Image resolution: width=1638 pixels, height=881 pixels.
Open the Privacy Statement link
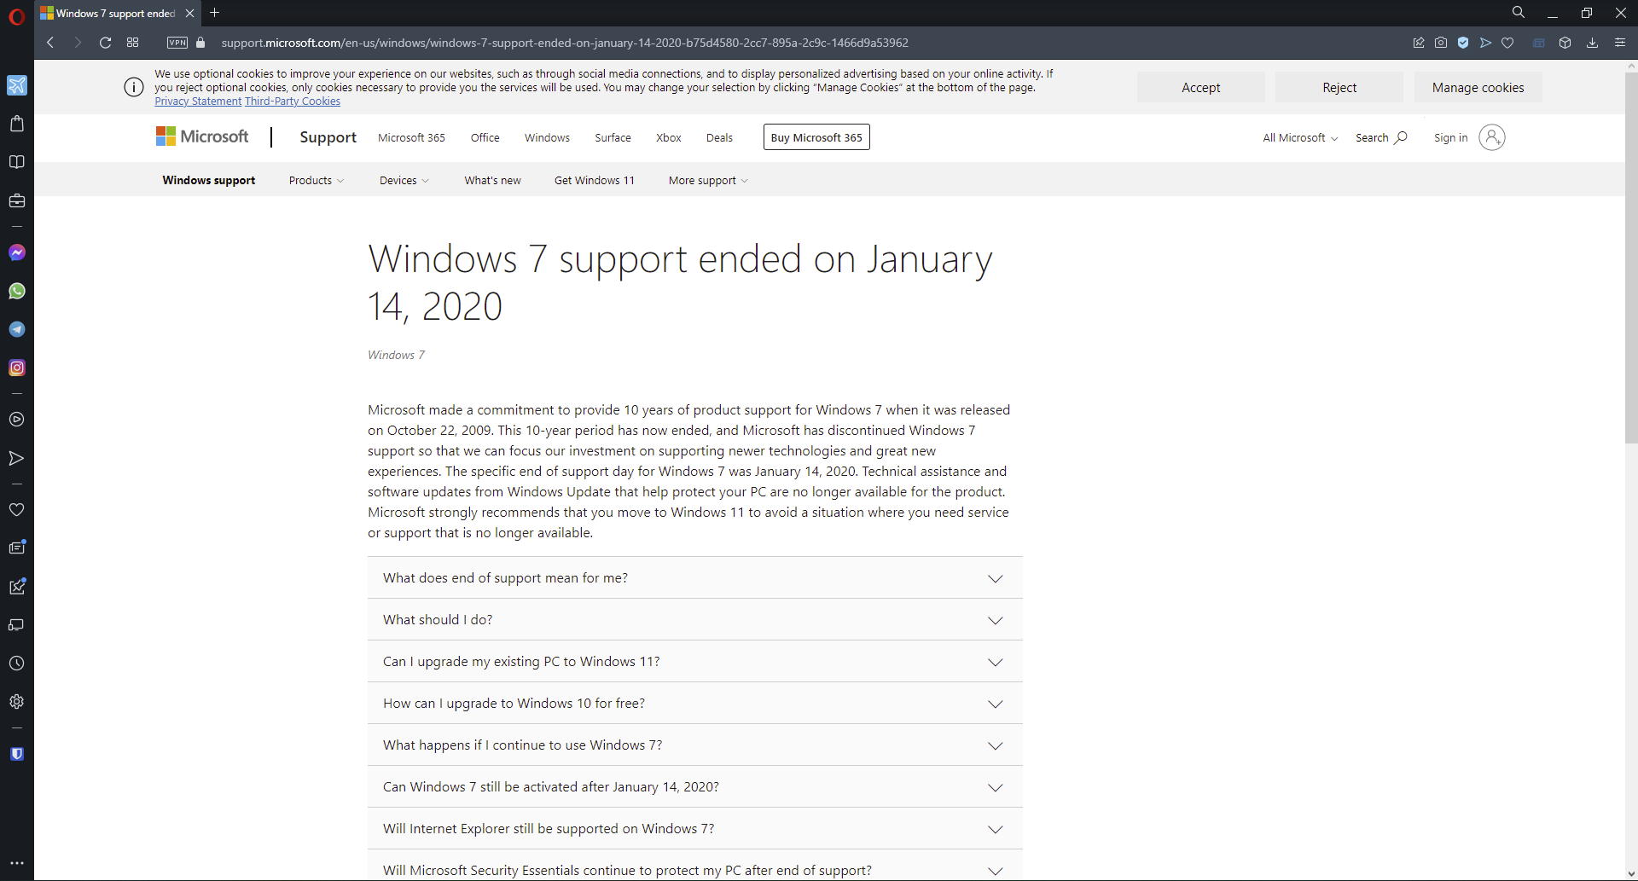pyautogui.click(x=198, y=101)
